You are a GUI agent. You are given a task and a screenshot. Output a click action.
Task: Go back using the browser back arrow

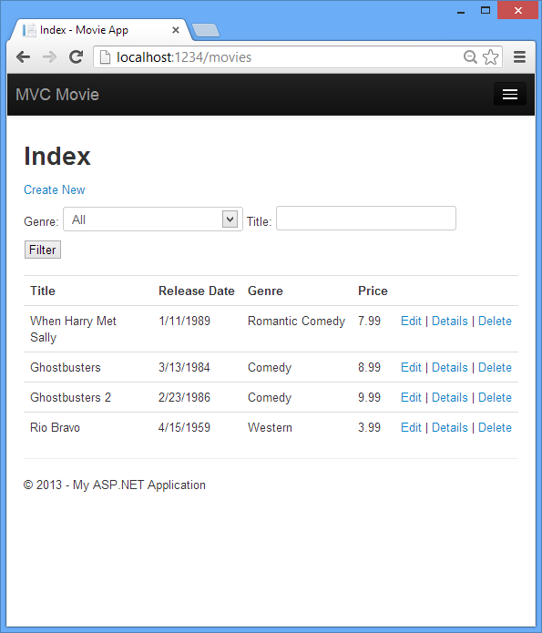click(24, 57)
